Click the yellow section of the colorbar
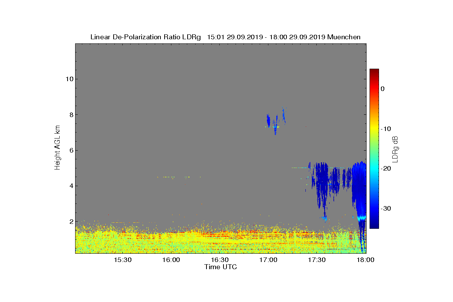453x302 pixels. pyautogui.click(x=374, y=129)
